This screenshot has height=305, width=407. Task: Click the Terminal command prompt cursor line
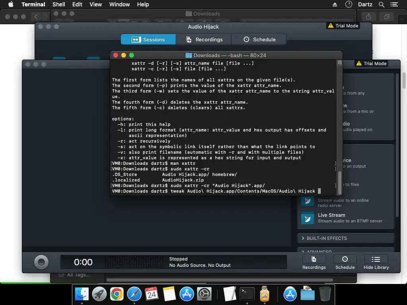click(x=217, y=191)
